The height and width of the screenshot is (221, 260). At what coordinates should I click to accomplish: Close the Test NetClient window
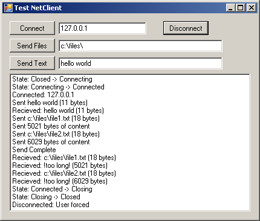coord(252,8)
